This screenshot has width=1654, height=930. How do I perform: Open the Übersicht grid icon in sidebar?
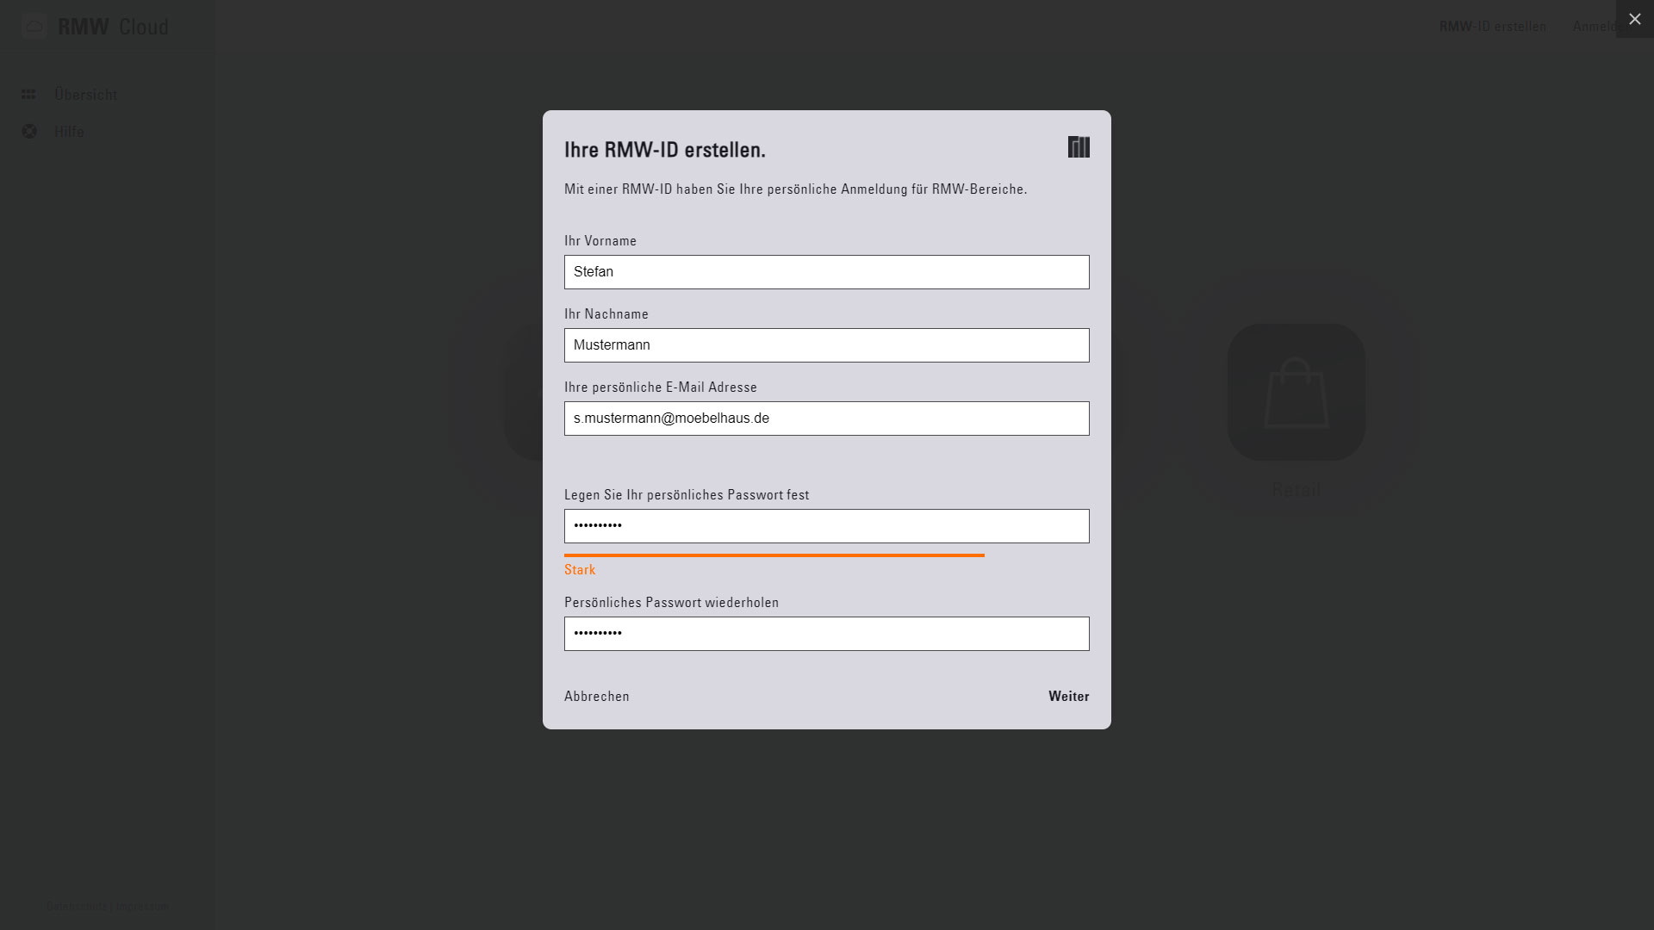pos(28,94)
